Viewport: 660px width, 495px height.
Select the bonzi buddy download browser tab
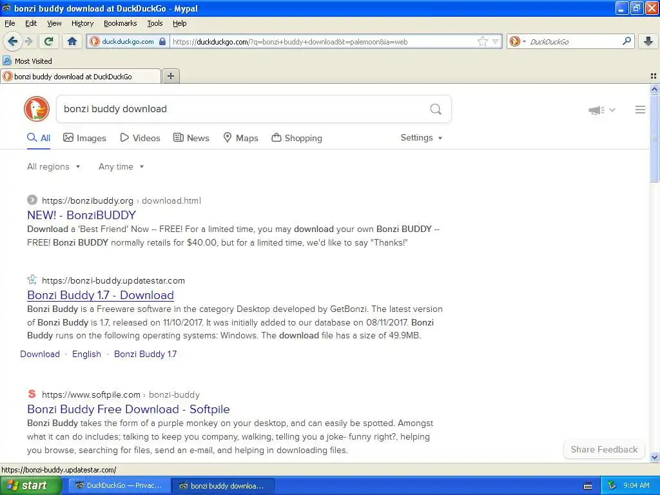(81, 76)
